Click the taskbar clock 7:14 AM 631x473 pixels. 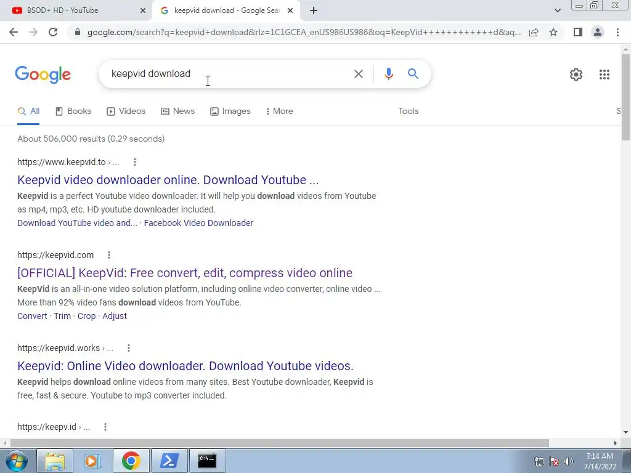coord(600,456)
